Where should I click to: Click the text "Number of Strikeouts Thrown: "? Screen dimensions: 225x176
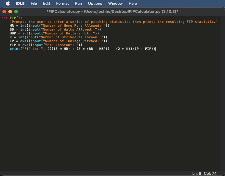pos(71,37)
